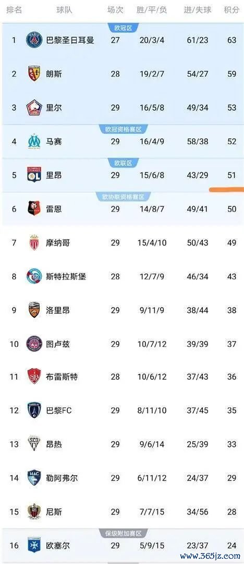Click the Lorient club crest

34,310
